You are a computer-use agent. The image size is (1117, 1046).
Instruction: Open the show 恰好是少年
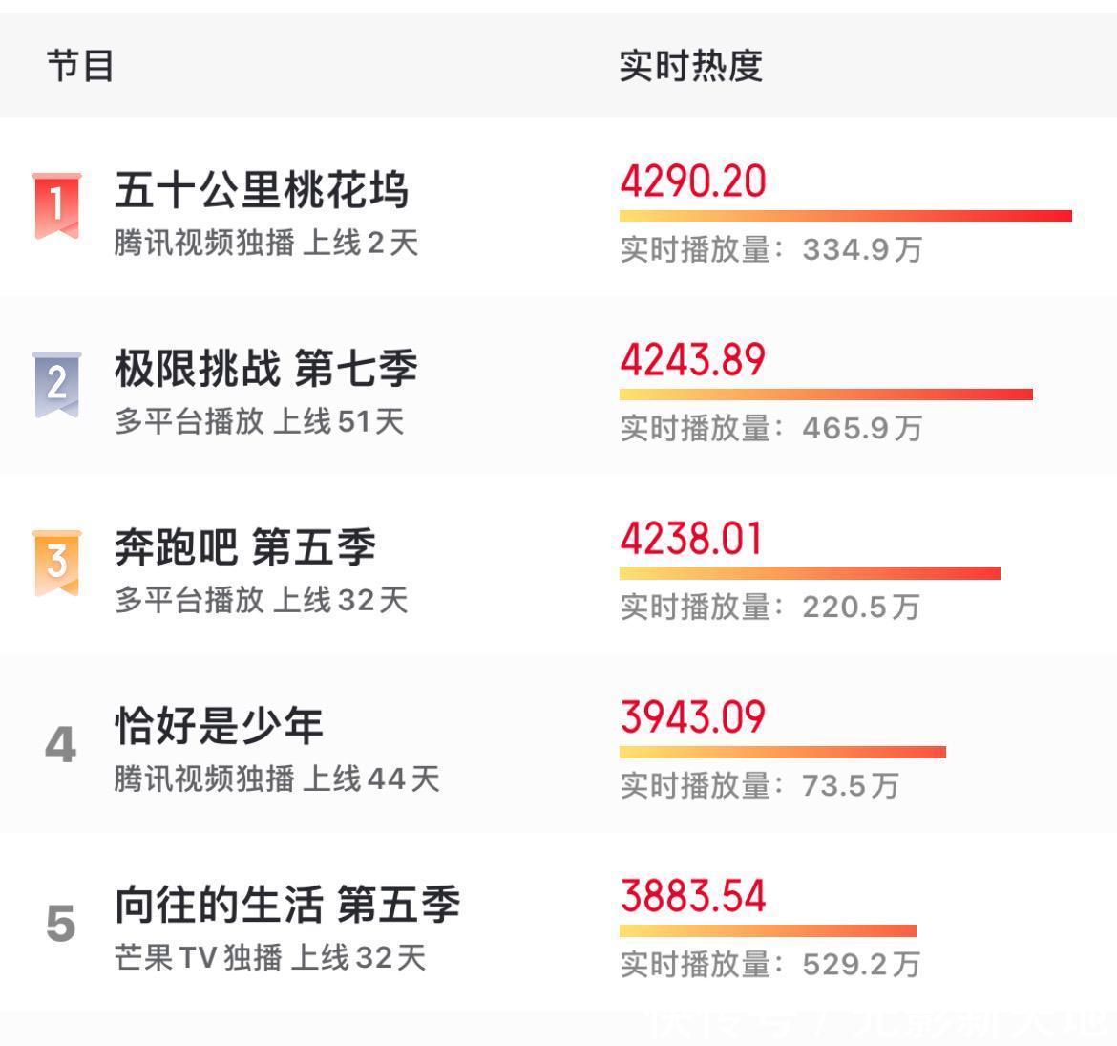(x=220, y=726)
